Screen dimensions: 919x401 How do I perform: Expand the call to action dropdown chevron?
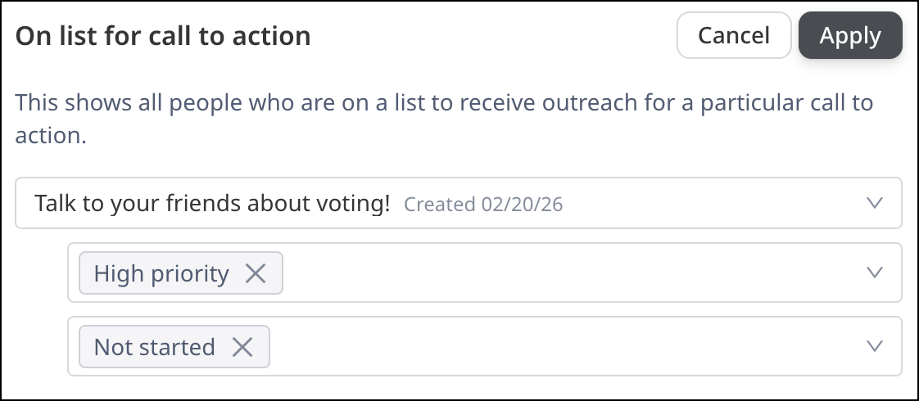point(875,203)
